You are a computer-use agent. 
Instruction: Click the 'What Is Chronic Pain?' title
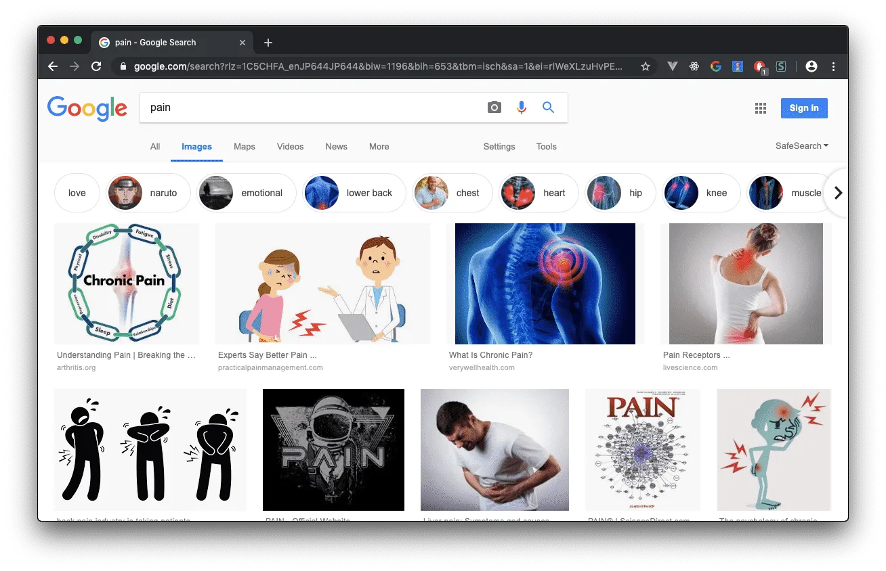(x=491, y=355)
